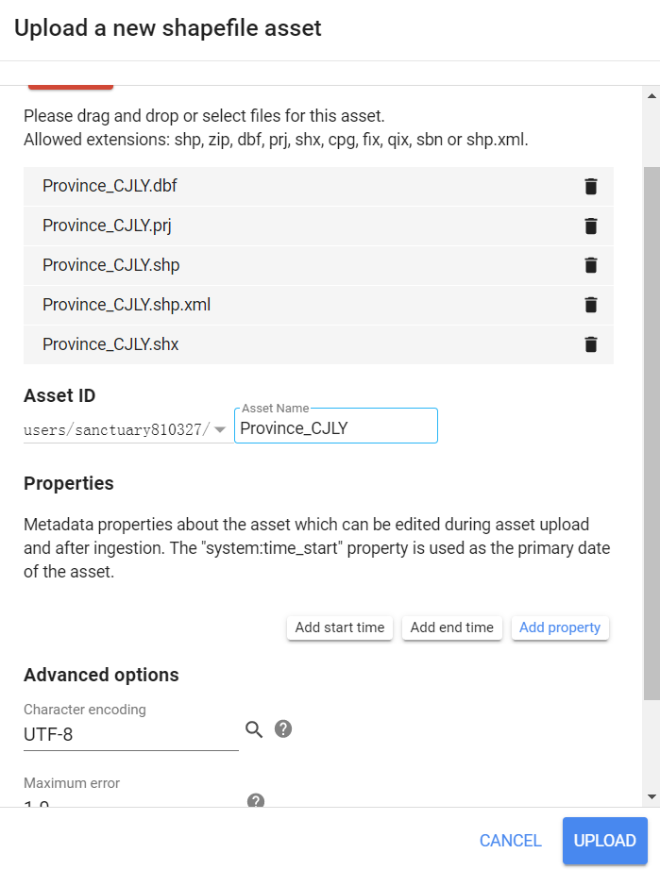This screenshot has width=660, height=870.
Task: Delete the Province_CJLY.shx file
Action: (x=591, y=344)
